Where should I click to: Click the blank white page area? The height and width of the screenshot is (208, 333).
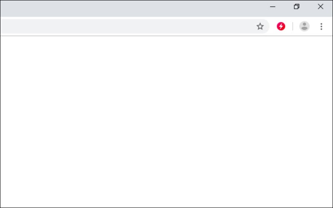pos(167,121)
